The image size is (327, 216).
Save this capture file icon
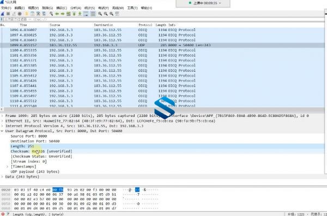point(32,14)
